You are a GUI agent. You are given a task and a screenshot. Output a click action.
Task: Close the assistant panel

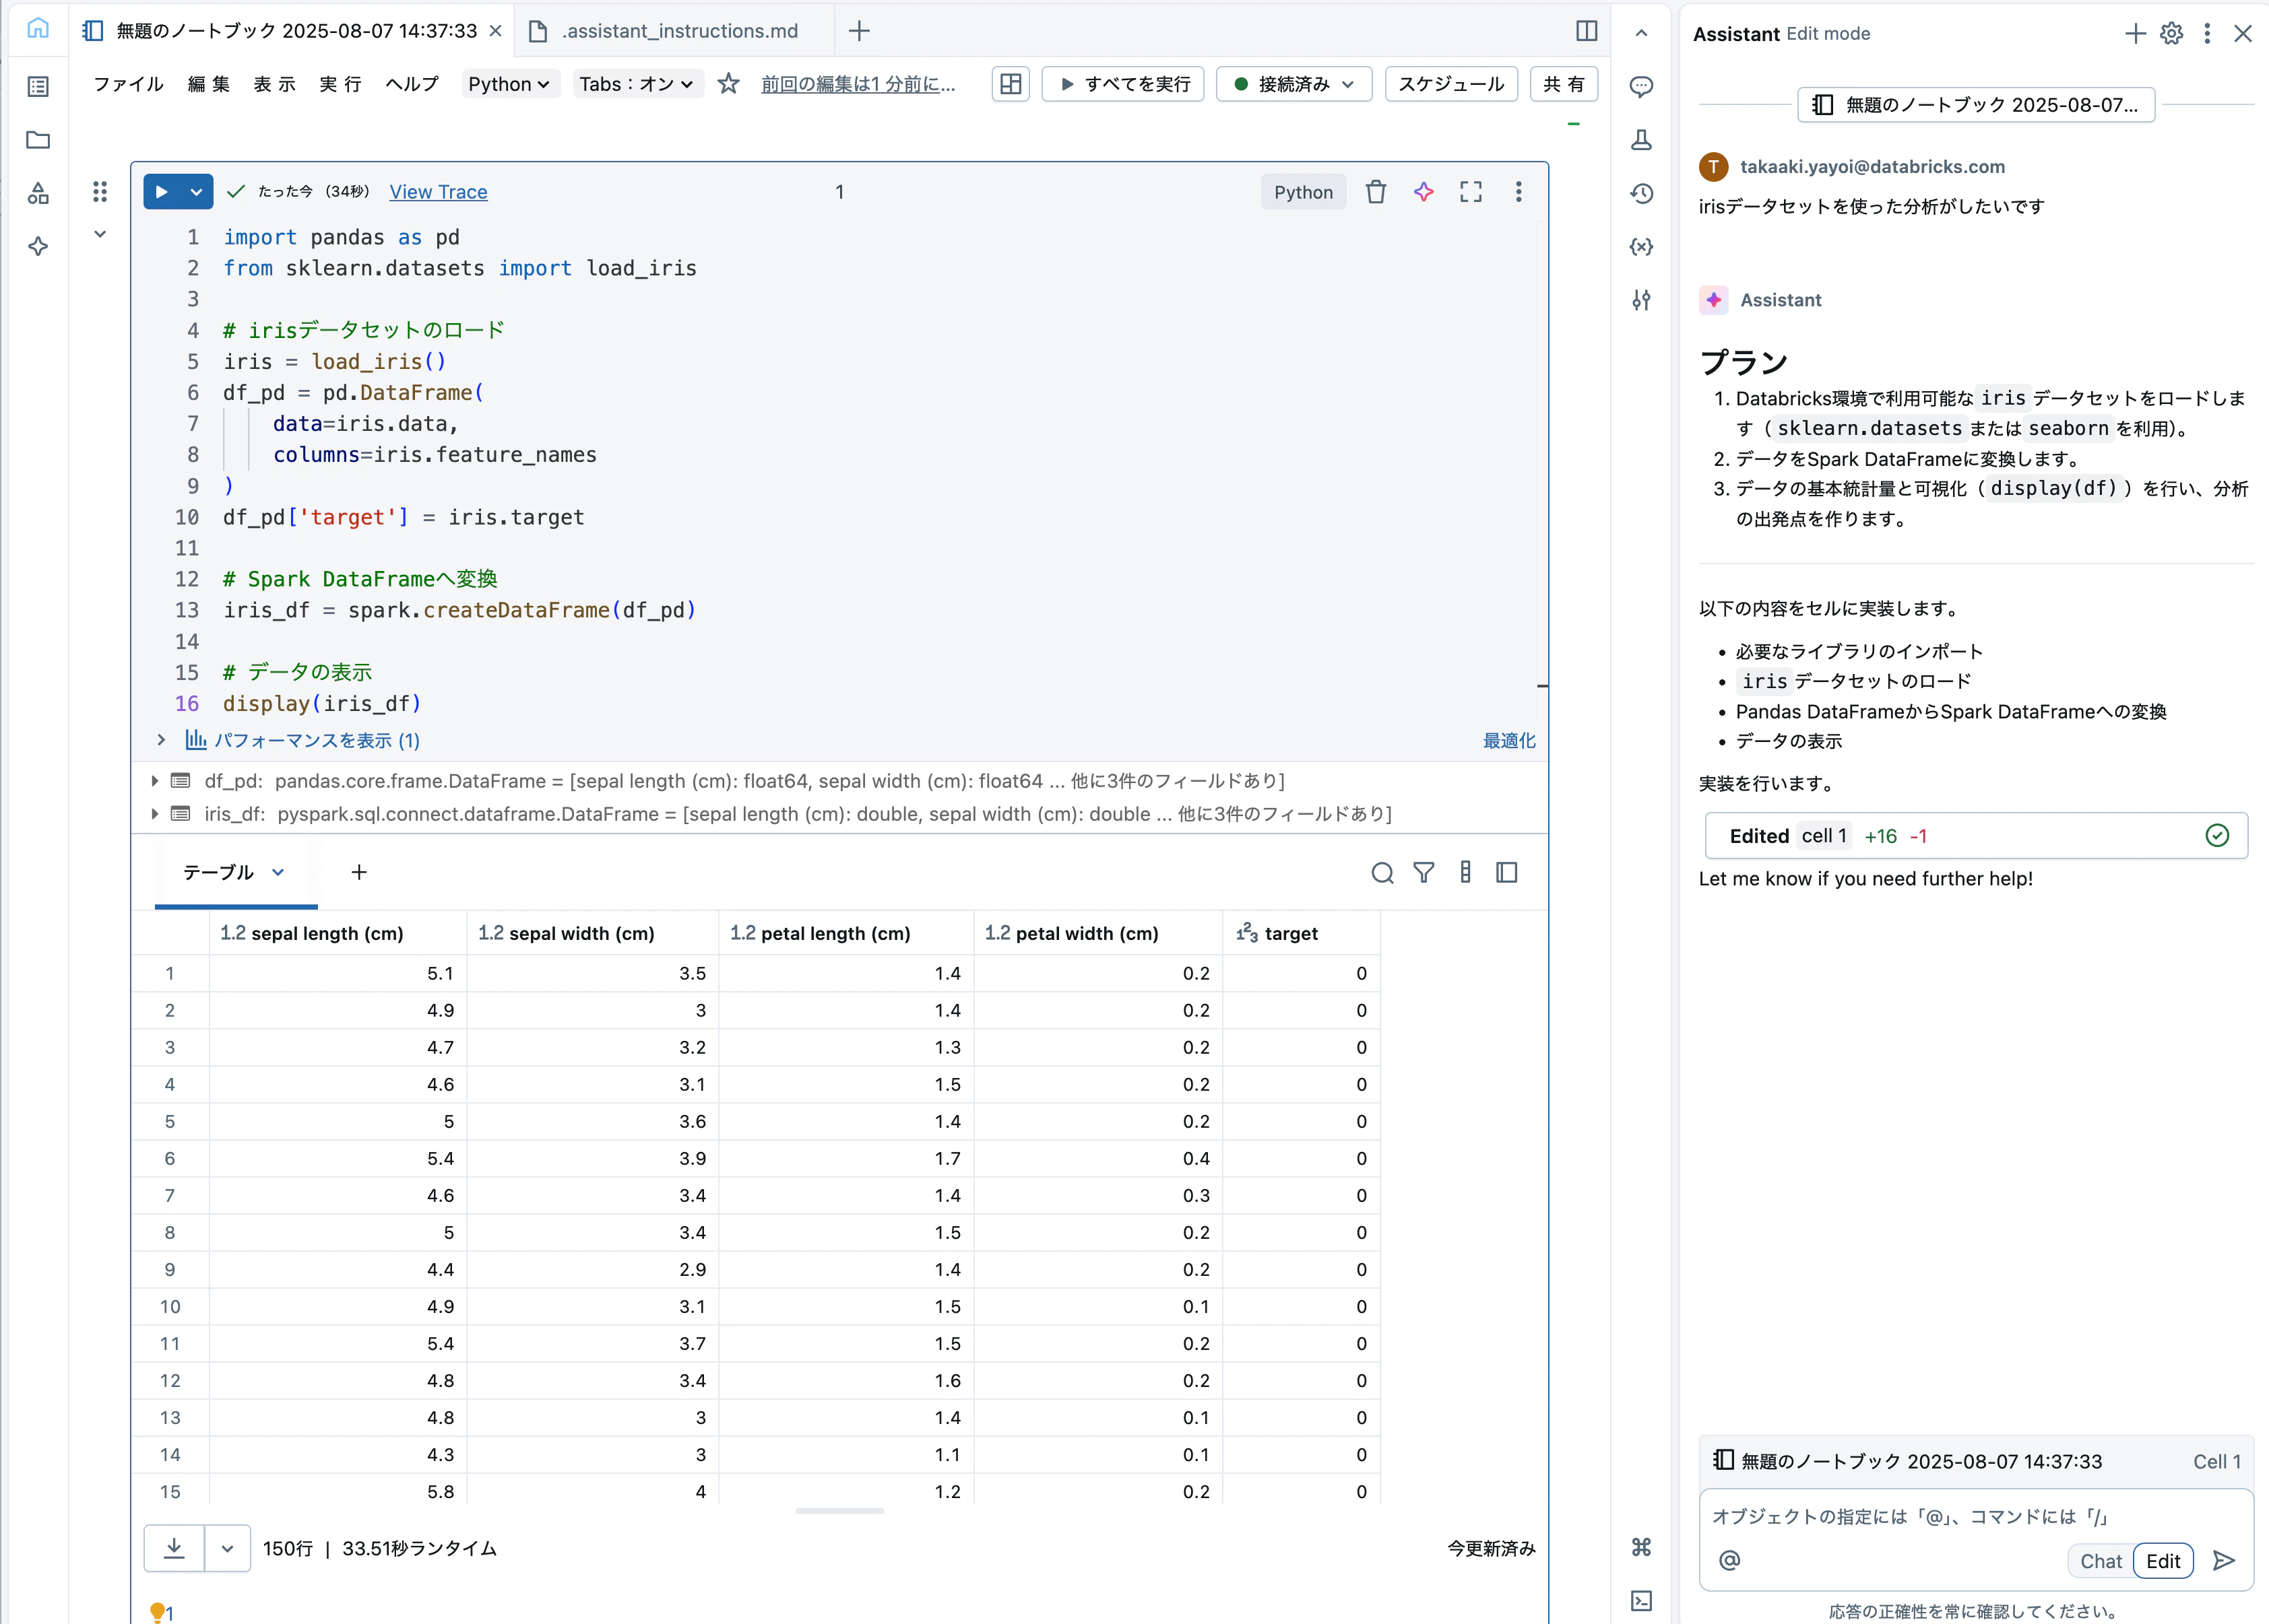[x=2243, y=33]
